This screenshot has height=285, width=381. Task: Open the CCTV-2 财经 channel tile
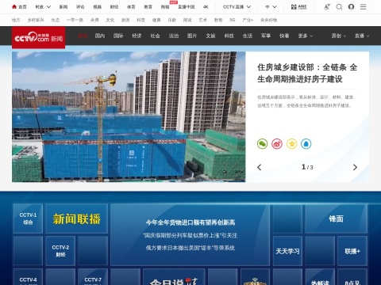[x=60, y=251]
